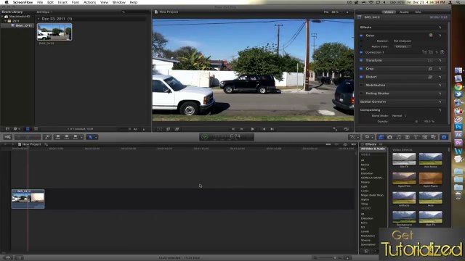Open the Photos browser camera icon
This screenshot has width=465, height=261.
pyautogui.click(x=389, y=137)
